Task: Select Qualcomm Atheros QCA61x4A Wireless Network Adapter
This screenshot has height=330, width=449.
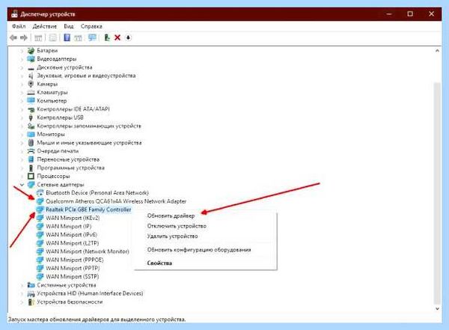Action: [x=116, y=201]
